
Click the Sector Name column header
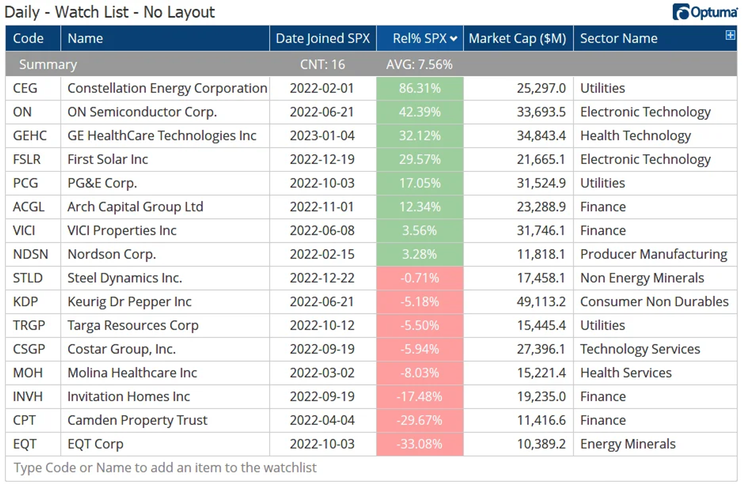pos(619,38)
